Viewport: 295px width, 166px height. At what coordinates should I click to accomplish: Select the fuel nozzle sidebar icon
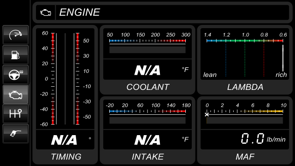(x=16, y=134)
